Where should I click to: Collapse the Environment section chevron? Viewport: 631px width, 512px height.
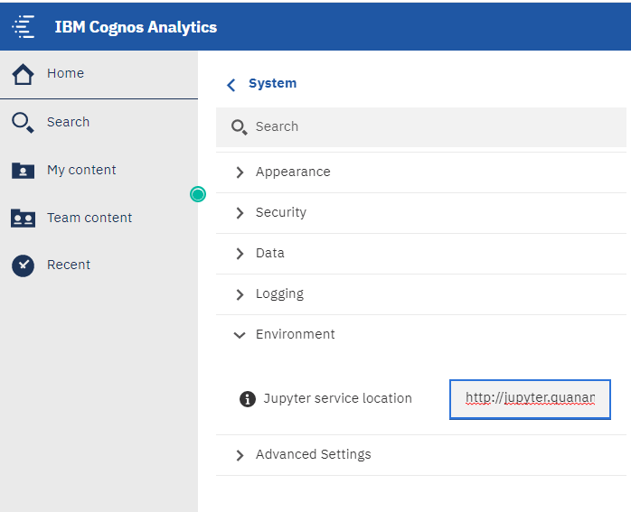tap(240, 335)
